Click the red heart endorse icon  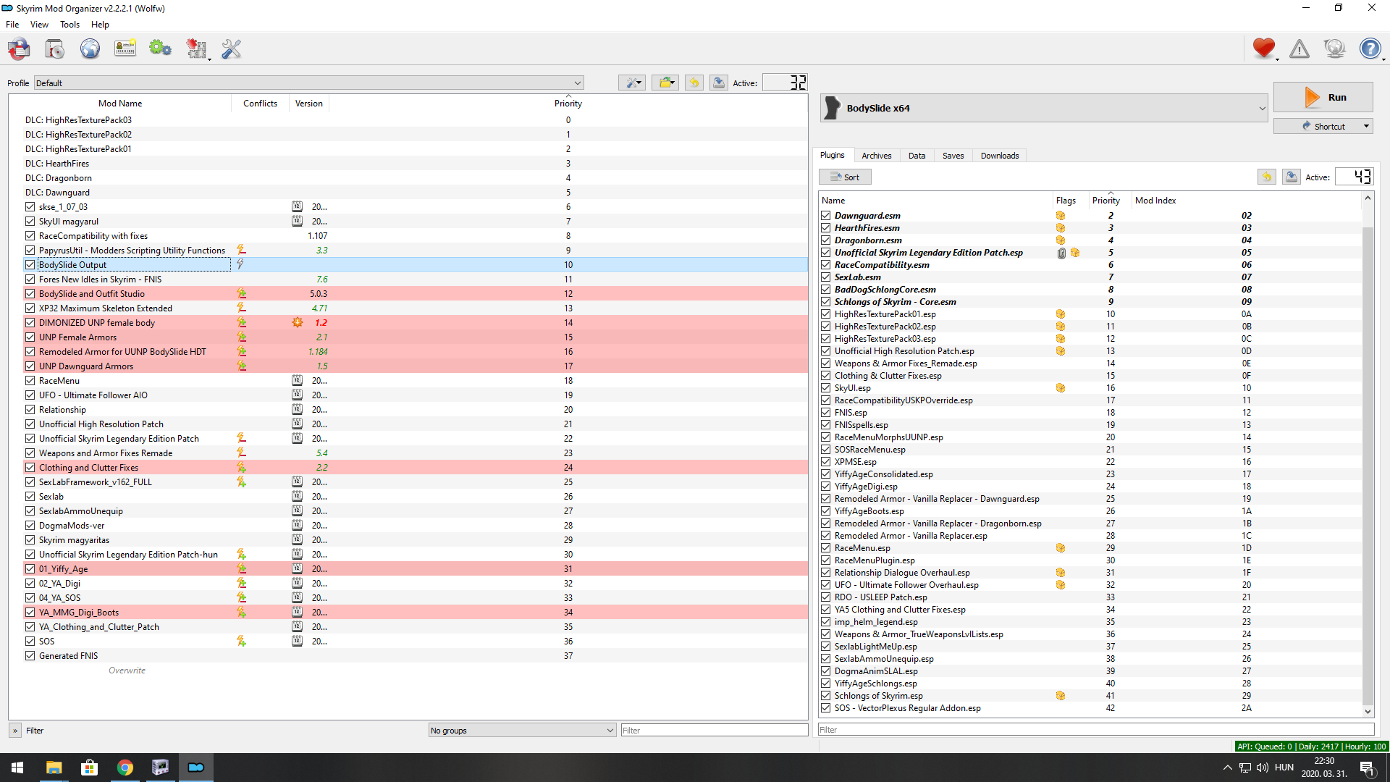[1264, 49]
